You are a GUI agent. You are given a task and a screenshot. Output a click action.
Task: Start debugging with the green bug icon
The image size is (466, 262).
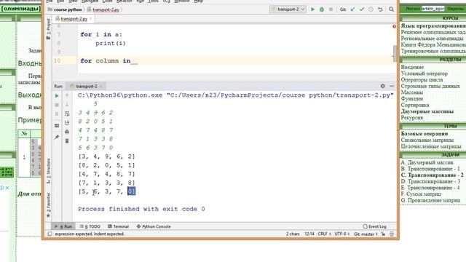[x=322, y=9]
